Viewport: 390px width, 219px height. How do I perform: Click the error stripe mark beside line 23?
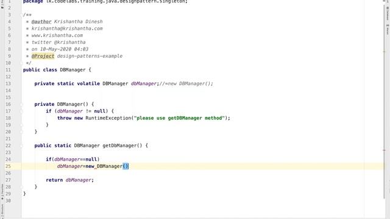(385, 150)
